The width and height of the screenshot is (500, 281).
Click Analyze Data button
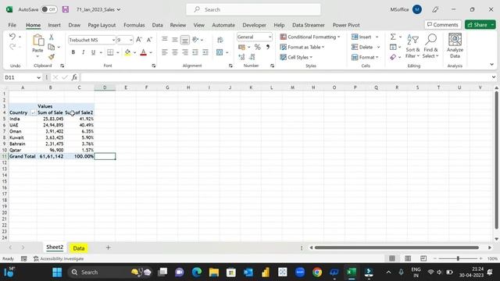point(455,45)
